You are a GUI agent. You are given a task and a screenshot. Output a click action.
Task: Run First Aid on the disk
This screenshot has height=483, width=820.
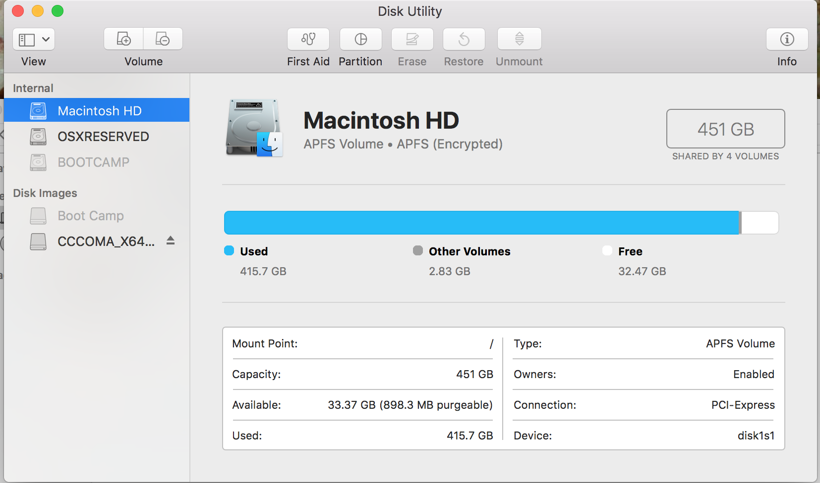click(x=308, y=39)
